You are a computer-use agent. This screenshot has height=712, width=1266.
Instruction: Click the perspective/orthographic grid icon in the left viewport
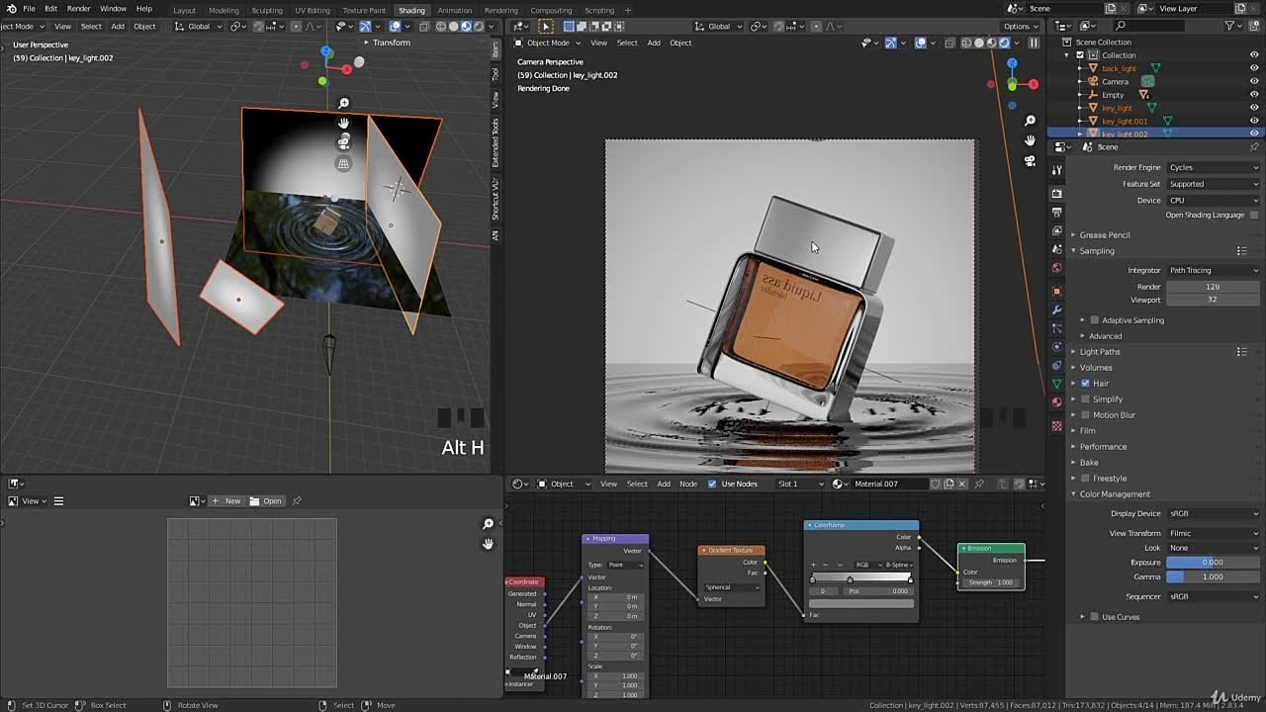pos(343,163)
